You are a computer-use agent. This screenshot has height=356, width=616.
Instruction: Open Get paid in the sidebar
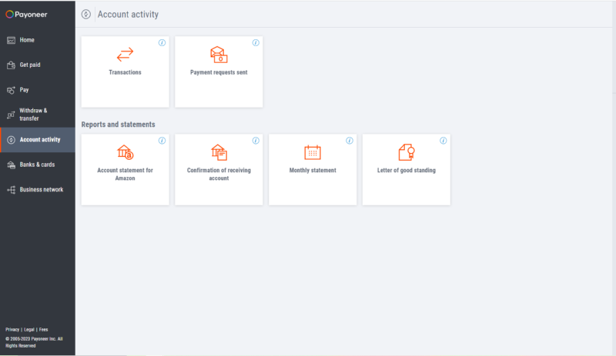29,65
